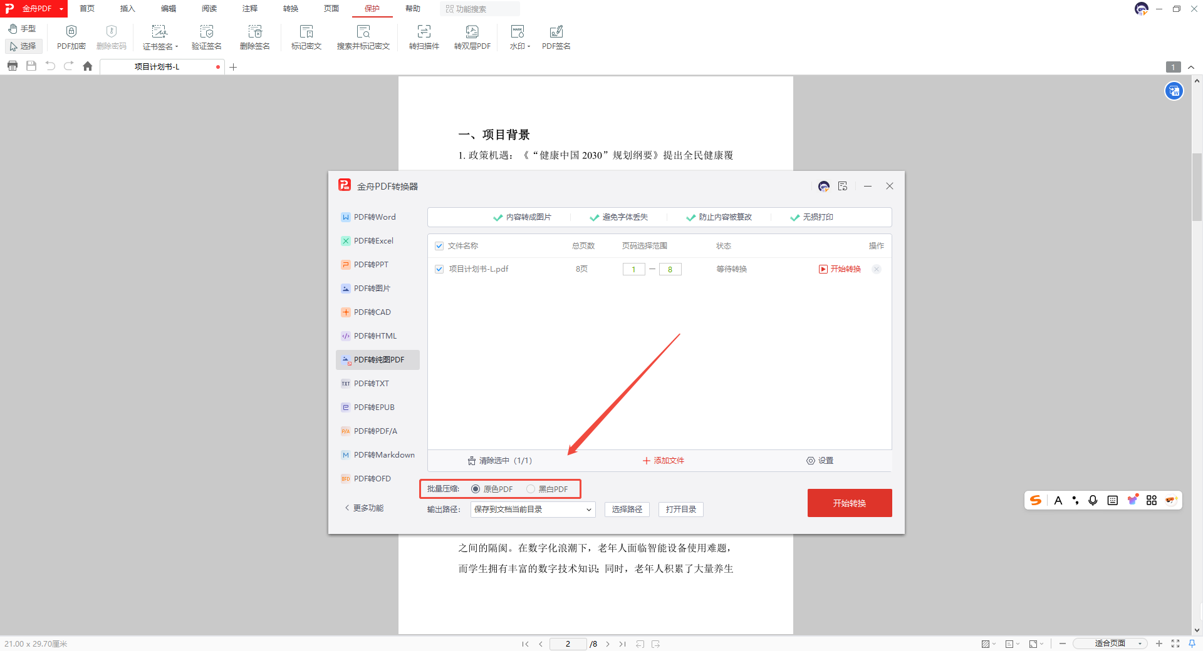
Task: Click the 打开目录 button
Action: pyautogui.click(x=681, y=510)
